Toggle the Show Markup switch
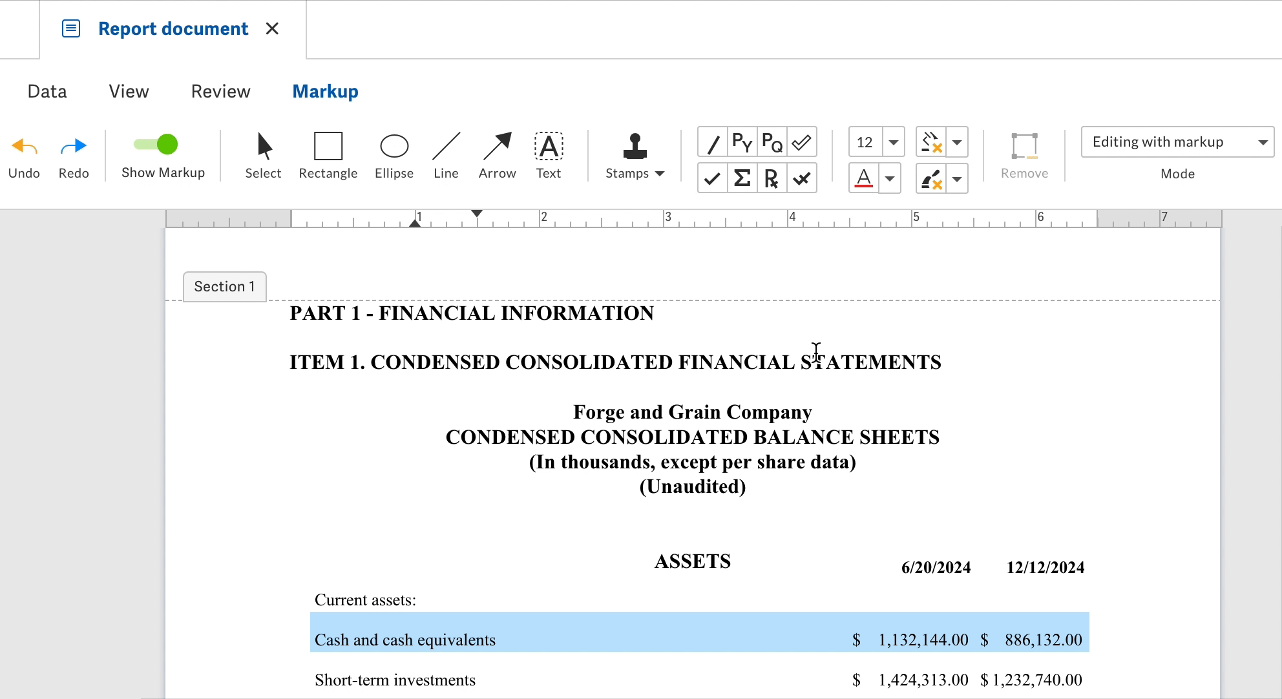Image resolution: width=1282 pixels, height=699 pixels. point(156,145)
